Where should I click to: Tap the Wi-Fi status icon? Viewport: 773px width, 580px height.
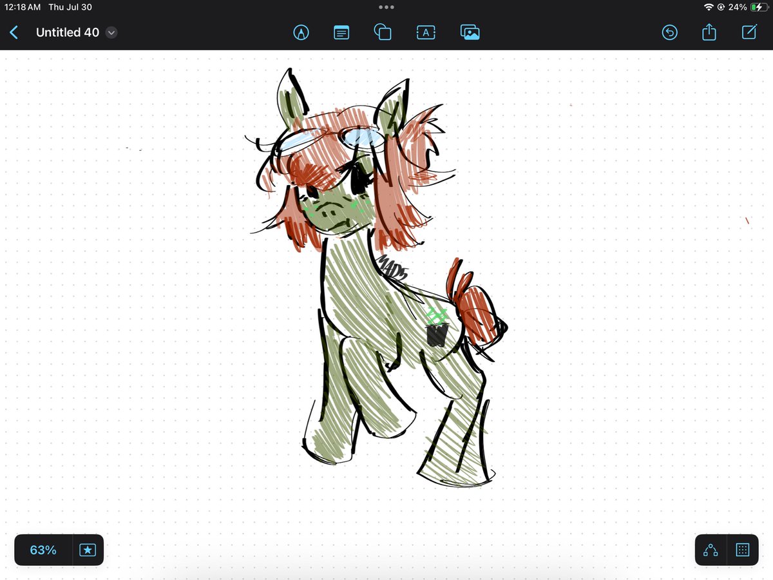pyautogui.click(x=709, y=7)
